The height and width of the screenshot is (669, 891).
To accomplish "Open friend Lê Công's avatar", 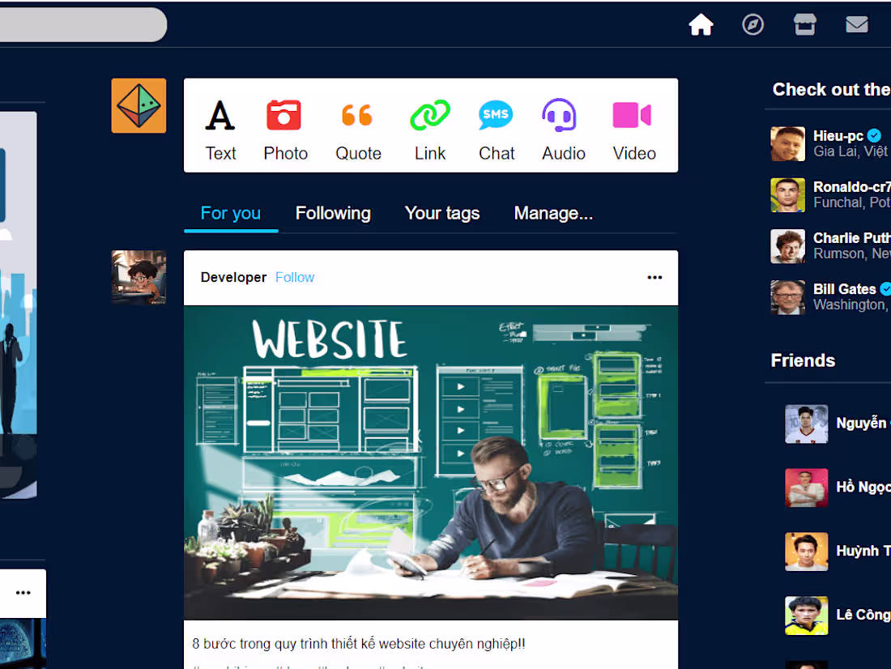I will (806, 616).
